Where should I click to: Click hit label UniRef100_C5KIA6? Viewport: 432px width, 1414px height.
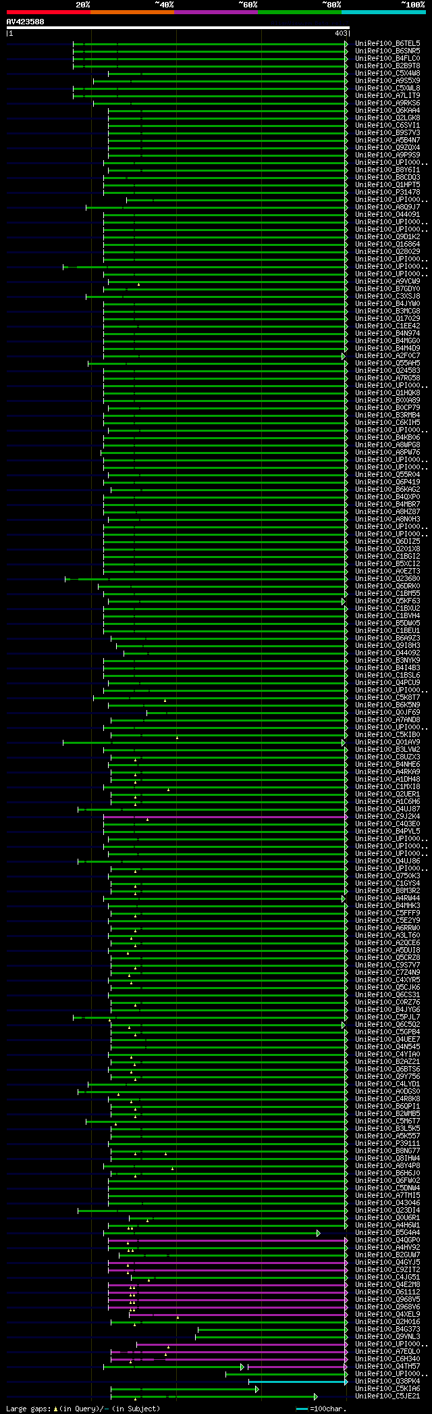point(387,1388)
